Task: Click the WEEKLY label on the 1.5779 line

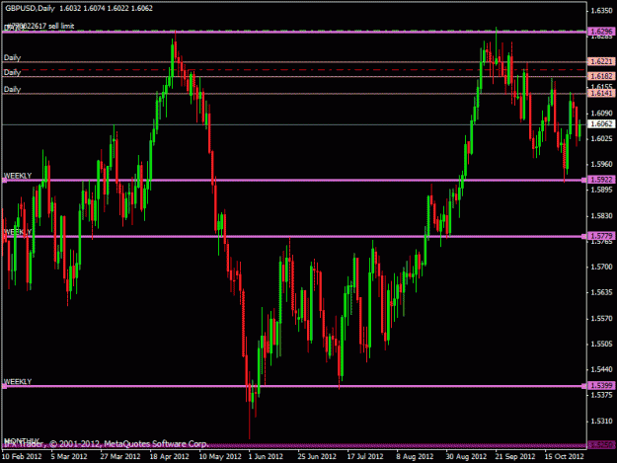Action: click(18, 232)
